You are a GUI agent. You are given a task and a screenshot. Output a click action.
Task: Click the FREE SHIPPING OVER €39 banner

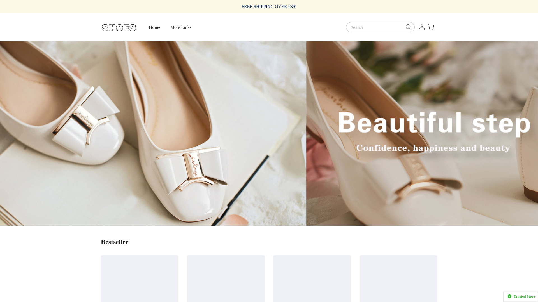[x=269, y=7]
